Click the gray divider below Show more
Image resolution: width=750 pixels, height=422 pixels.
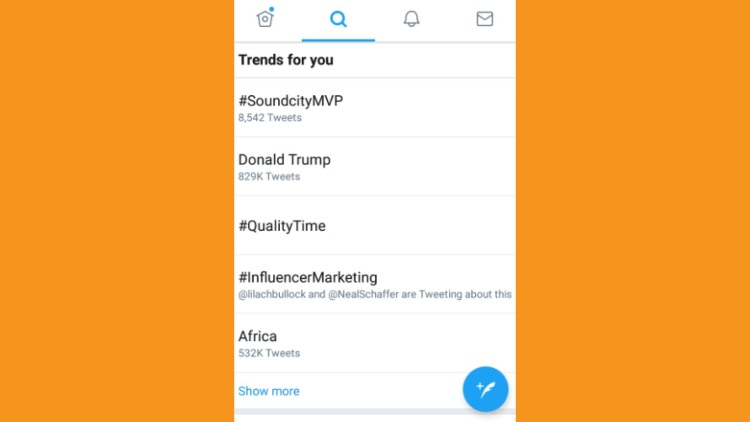(375, 412)
